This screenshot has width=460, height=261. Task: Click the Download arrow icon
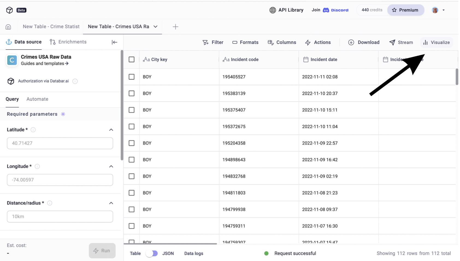(351, 42)
